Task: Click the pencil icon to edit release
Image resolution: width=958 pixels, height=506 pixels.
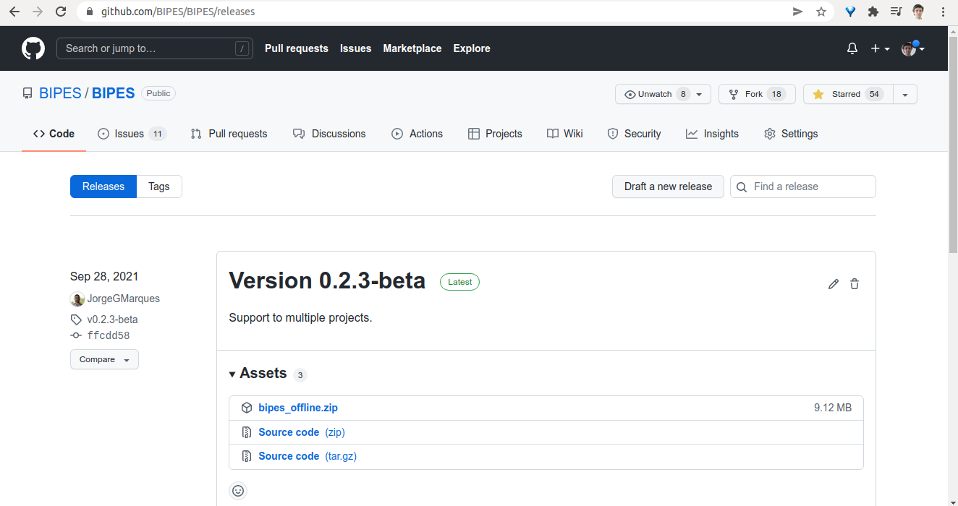Action: click(834, 284)
